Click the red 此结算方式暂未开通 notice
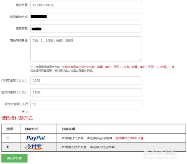This screenshot has height=164, width=187. click(x=129, y=138)
